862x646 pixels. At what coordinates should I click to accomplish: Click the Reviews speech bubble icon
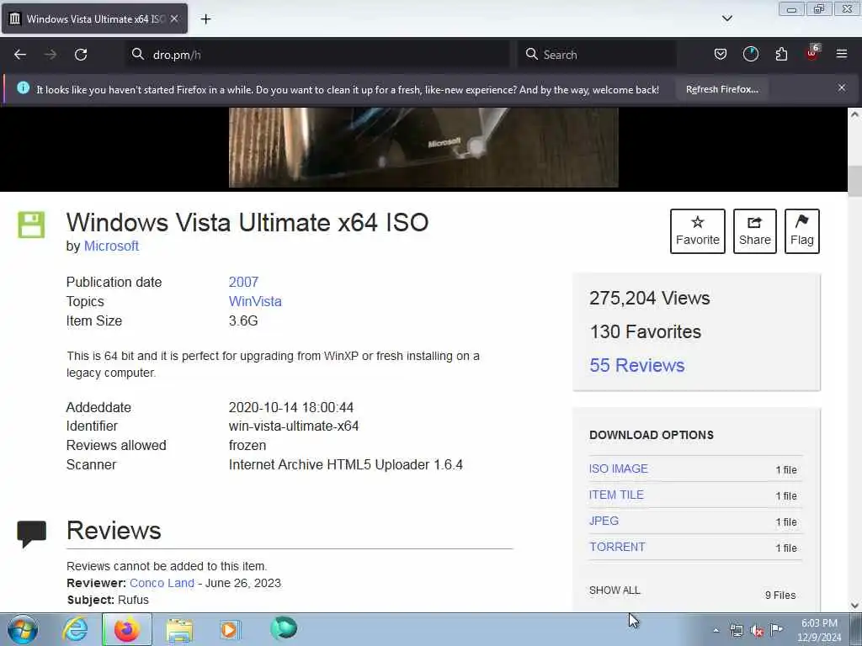(x=31, y=533)
